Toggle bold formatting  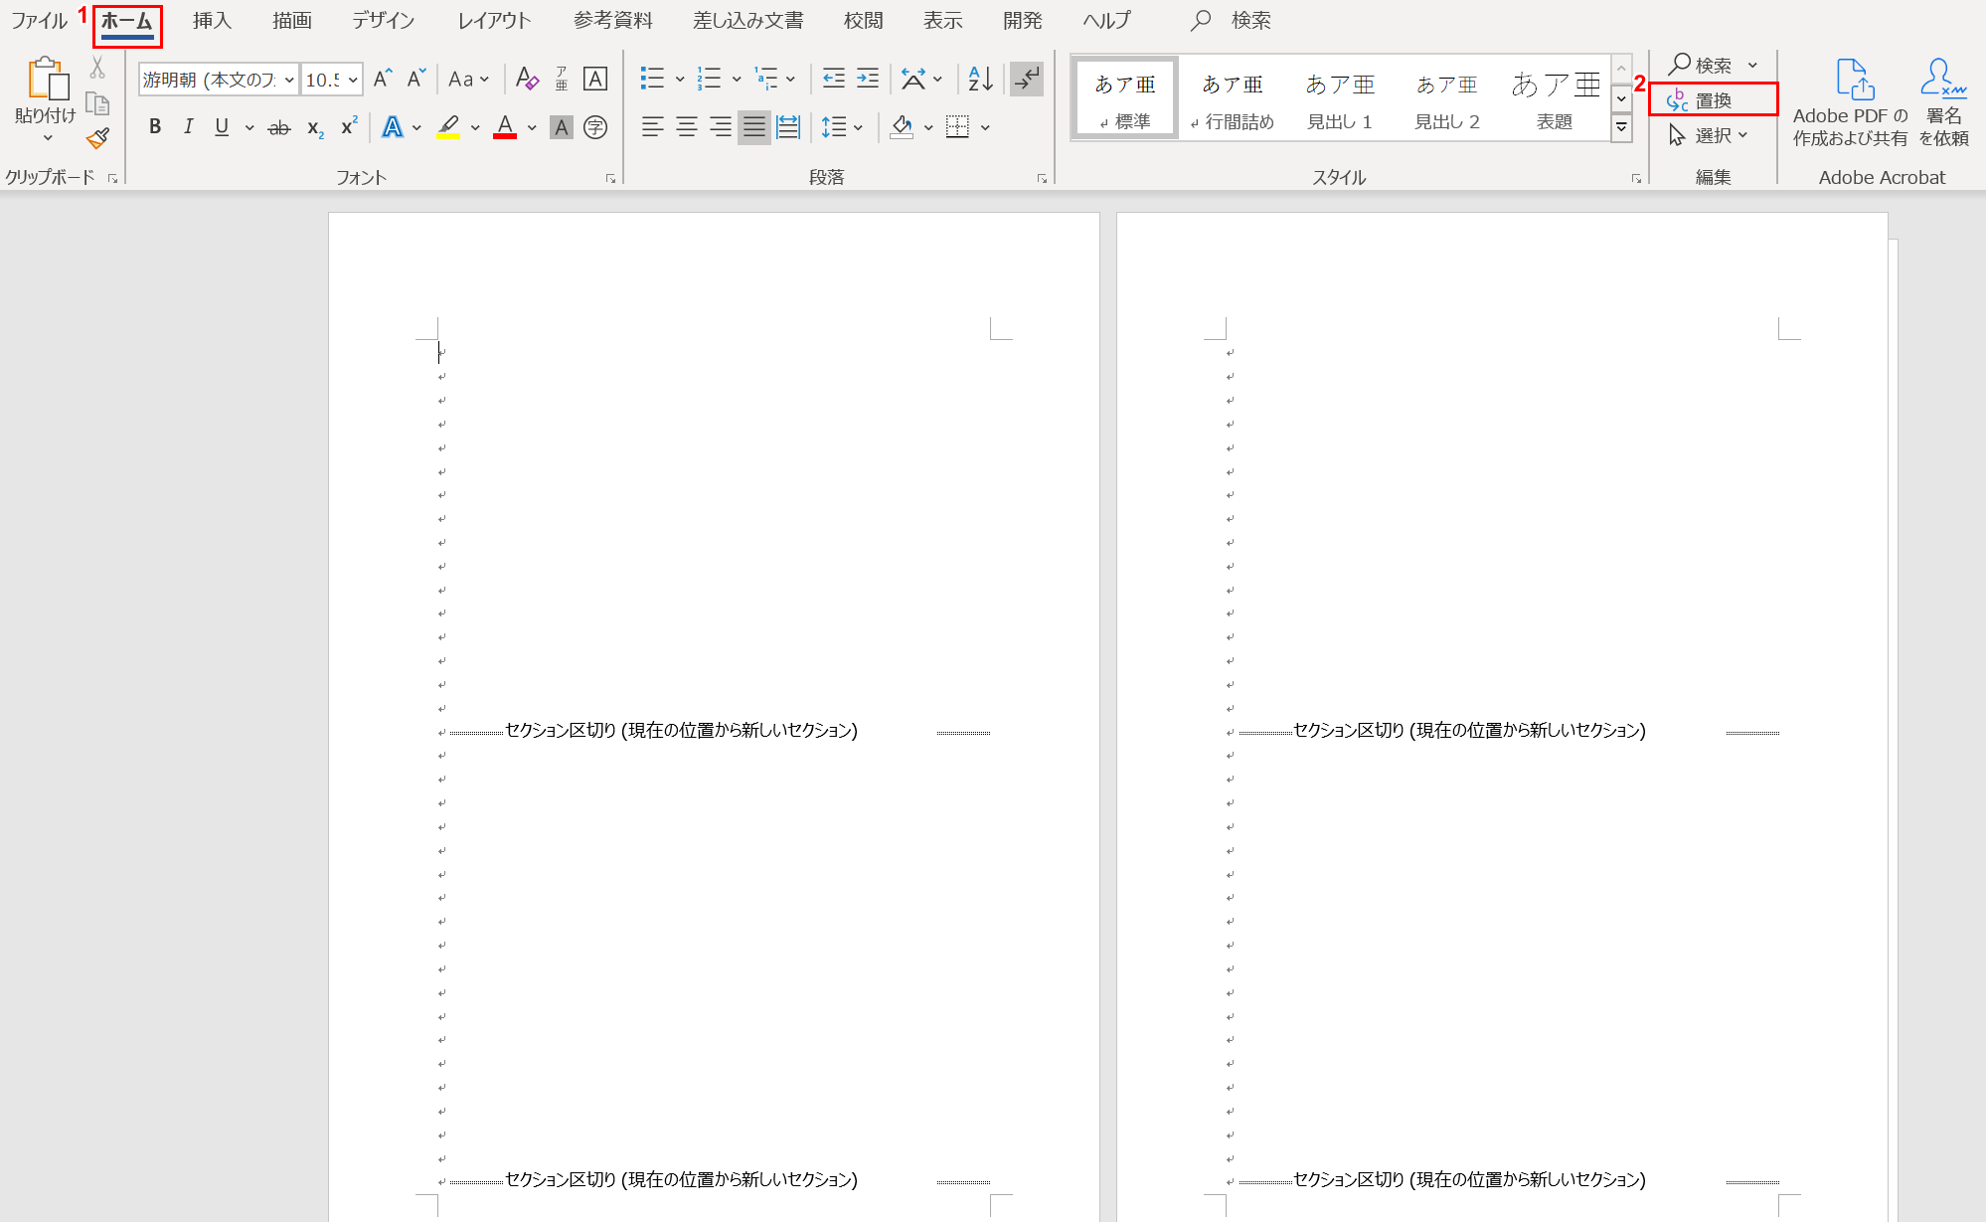point(155,127)
